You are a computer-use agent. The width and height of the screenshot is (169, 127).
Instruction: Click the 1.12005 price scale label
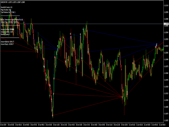click(166, 53)
